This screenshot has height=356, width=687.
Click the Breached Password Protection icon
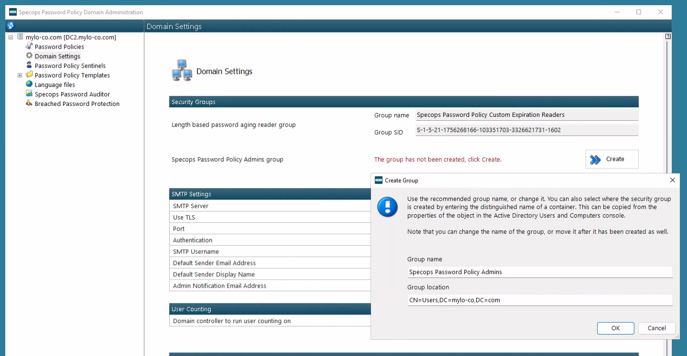coord(29,104)
